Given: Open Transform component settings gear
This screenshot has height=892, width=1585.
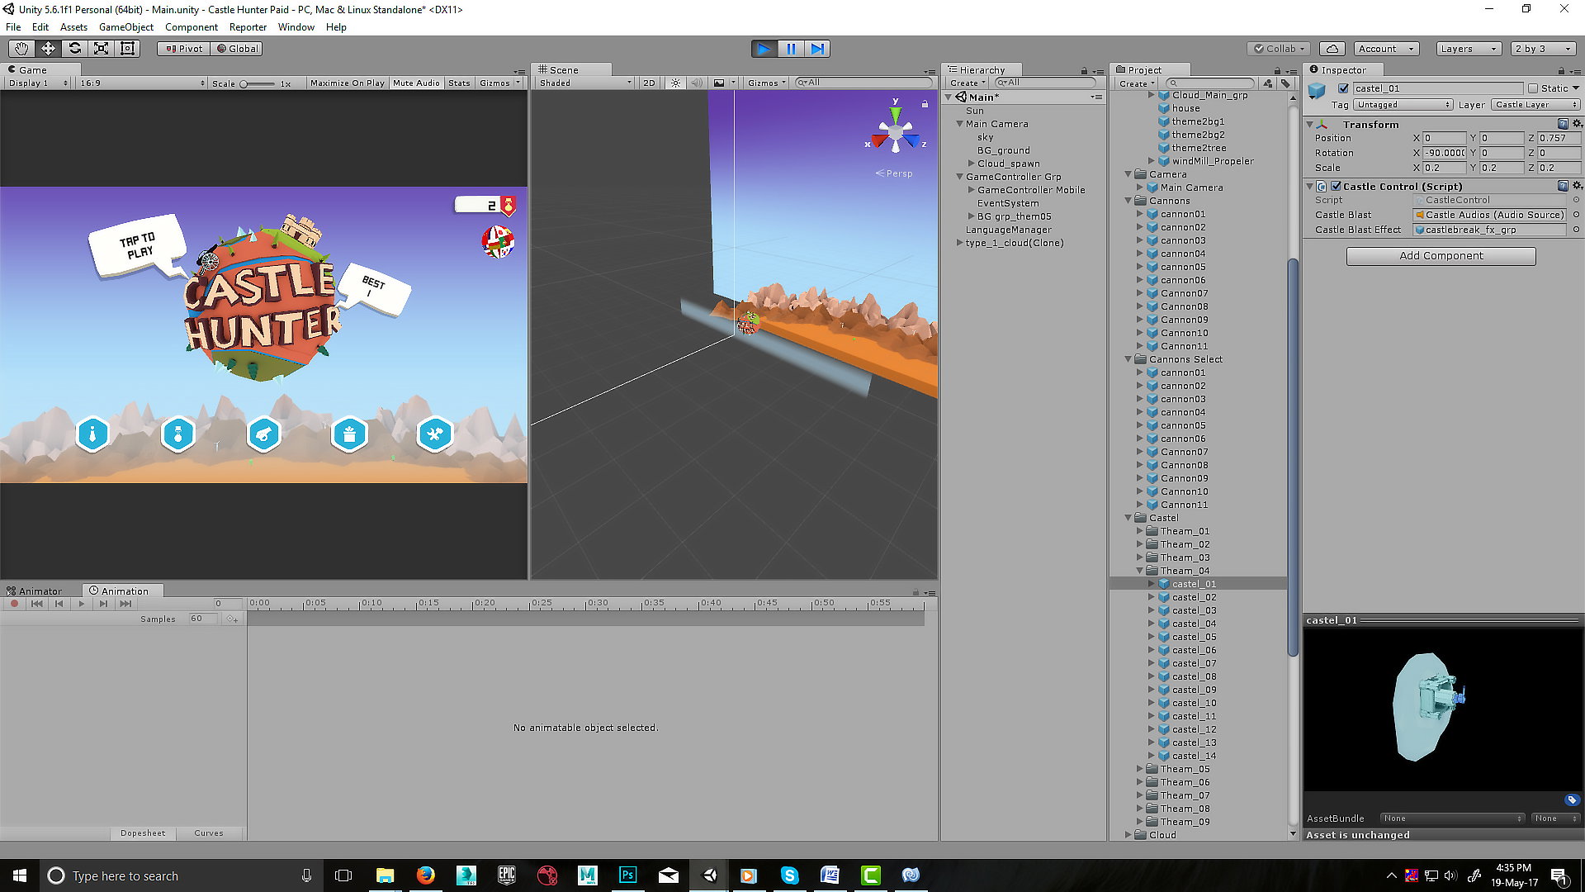Looking at the screenshot, I should click(x=1577, y=124).
